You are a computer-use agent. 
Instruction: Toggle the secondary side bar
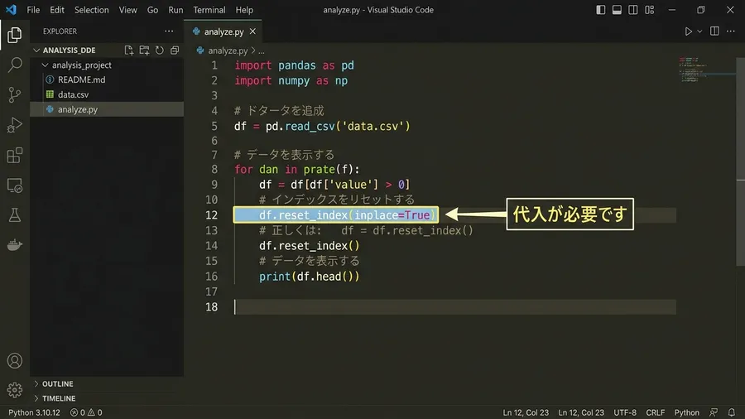[x=633, y=9]
